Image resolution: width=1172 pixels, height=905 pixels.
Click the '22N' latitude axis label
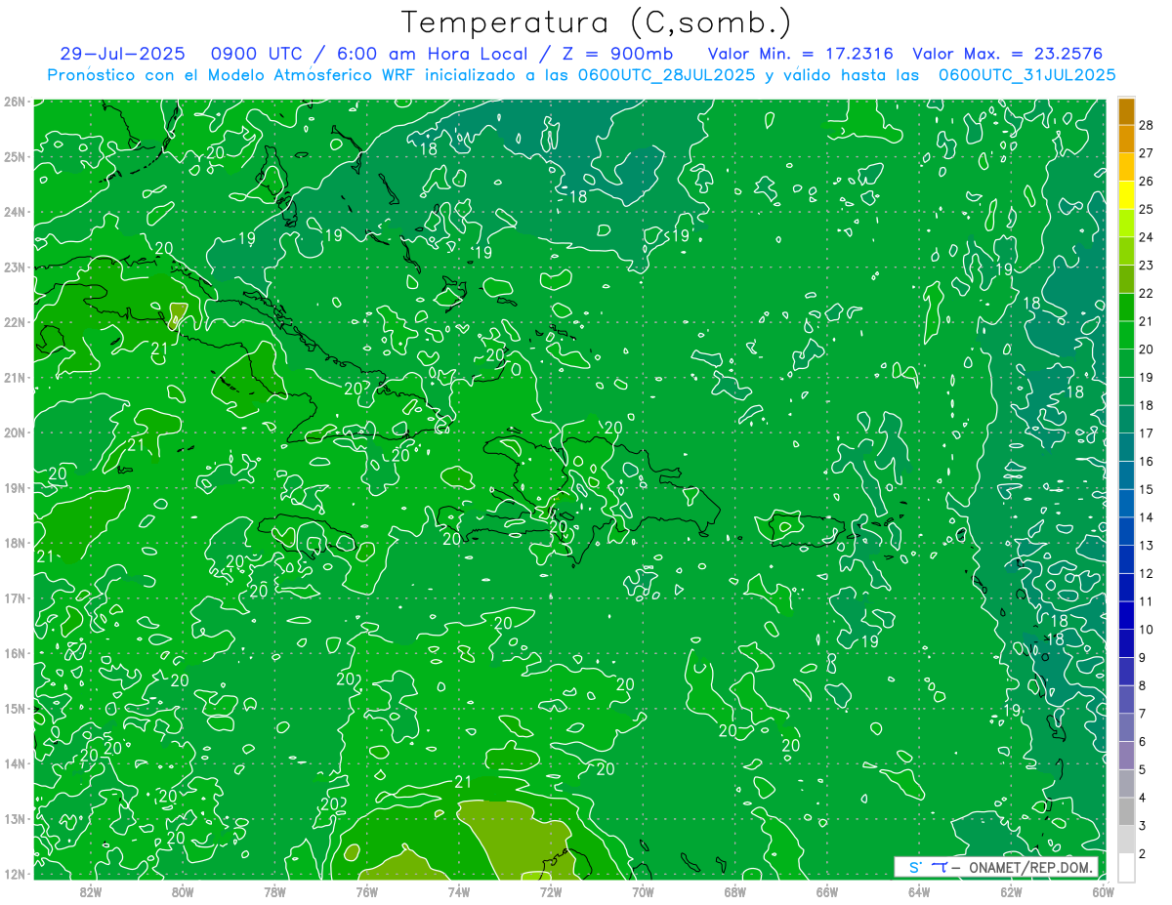(x=14, y=322)
